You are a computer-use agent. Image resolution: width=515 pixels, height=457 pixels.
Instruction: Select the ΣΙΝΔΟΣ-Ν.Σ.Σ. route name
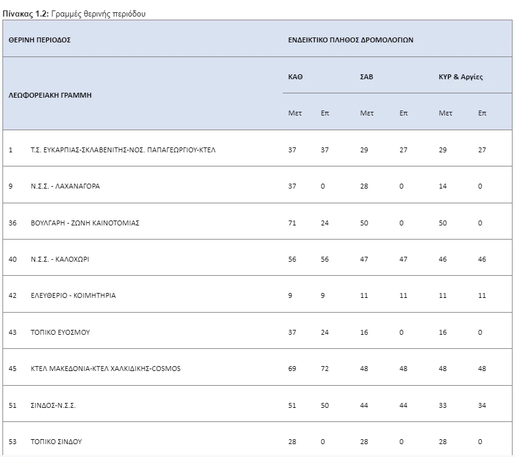[53, 405]
